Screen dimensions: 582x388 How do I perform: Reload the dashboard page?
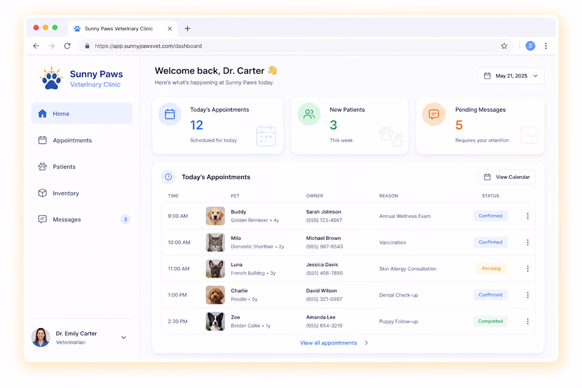tap(67, 46)
